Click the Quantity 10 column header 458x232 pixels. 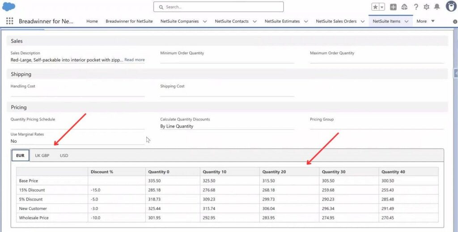pyautogui.click(x=230, y=172)
